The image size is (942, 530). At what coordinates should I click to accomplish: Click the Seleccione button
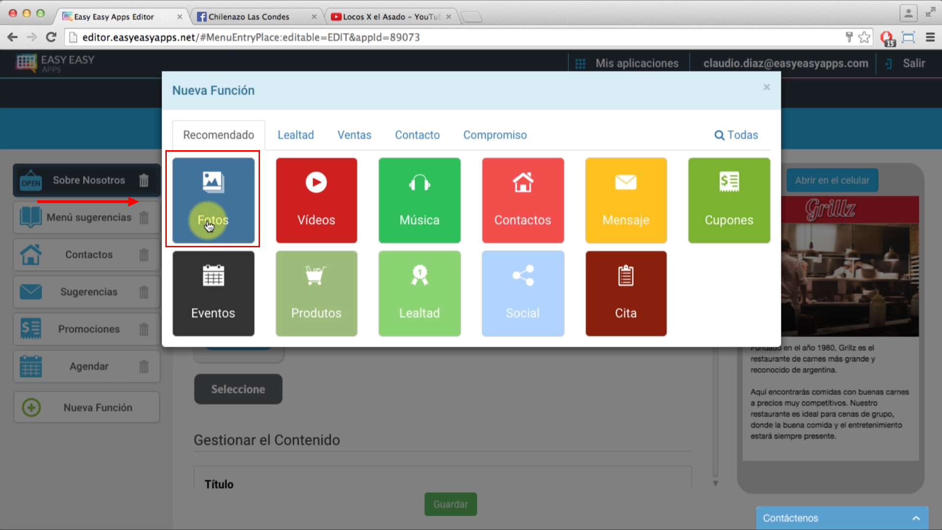(x=238, y=389)
